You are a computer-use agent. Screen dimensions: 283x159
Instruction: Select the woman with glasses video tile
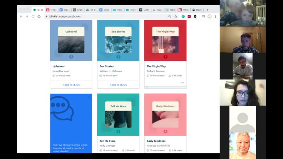click(243, 93)
